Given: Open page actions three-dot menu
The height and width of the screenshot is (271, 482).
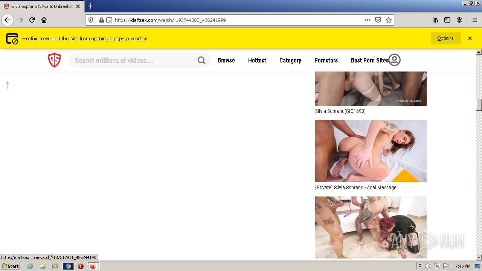Looking at the screenshot, I should click(x=368, y=20).
